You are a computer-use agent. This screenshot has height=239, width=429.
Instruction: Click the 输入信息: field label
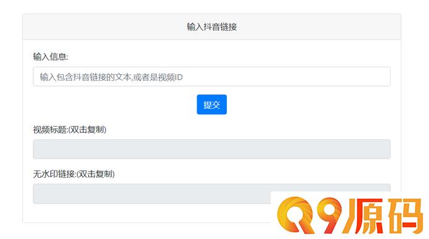51,57
